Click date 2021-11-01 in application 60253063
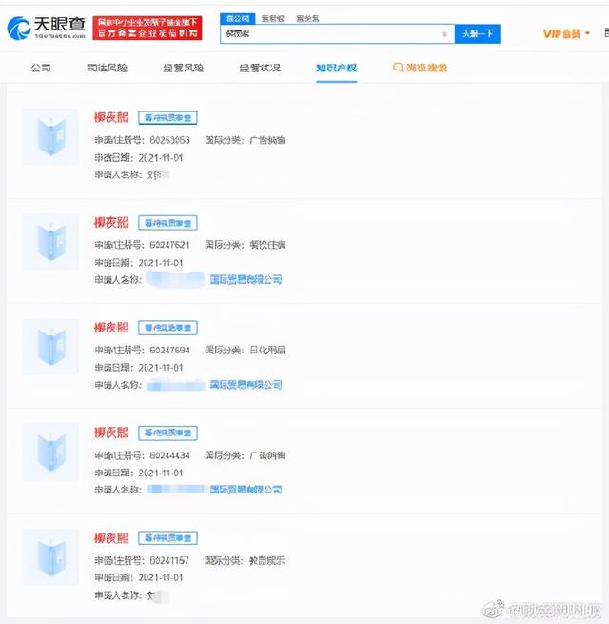Image resolution: width=609 pixels, height=624 pixels. tap(161, 158)
